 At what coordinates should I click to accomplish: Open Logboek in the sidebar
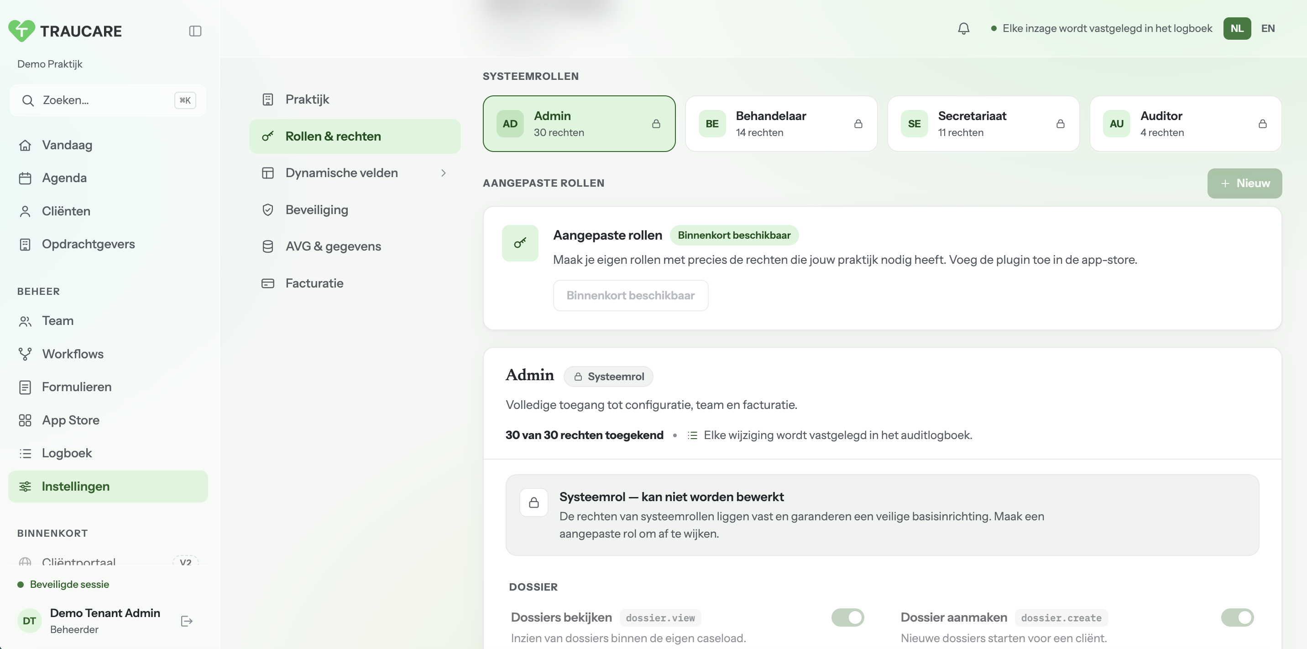pos(108,453)
